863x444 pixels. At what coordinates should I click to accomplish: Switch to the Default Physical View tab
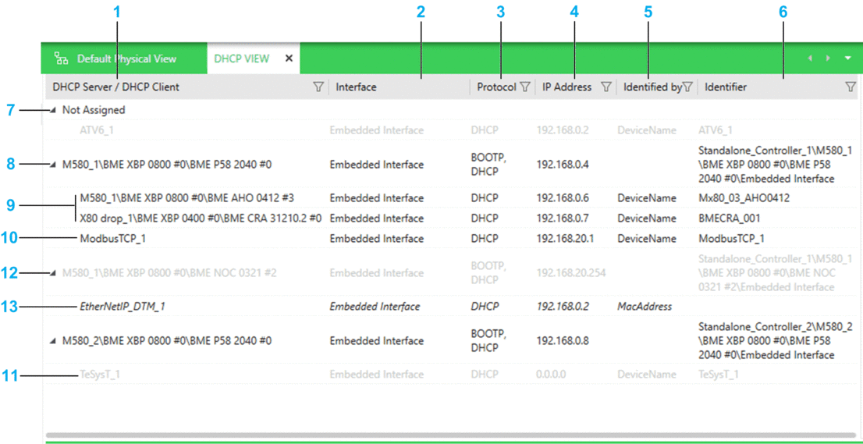(x=124, y=59)
